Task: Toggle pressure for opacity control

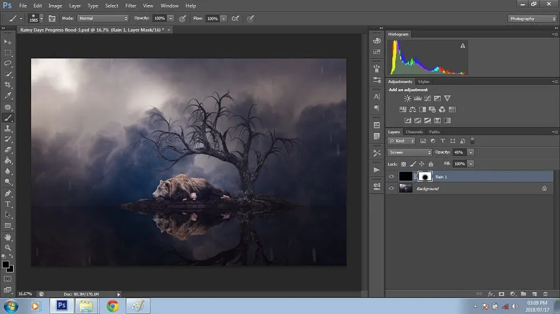Action: pyautogui.click(x=182, y=19)
